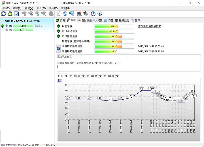204x147 pixels.
Task: Open the 磁碟(Y) menu
Action: [x=17, y=8]
